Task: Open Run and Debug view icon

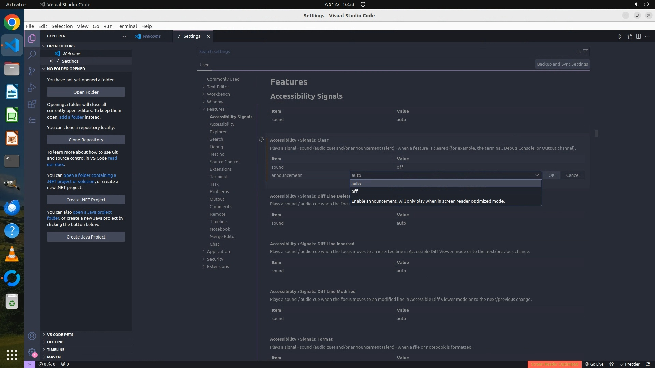Action: 32,88
